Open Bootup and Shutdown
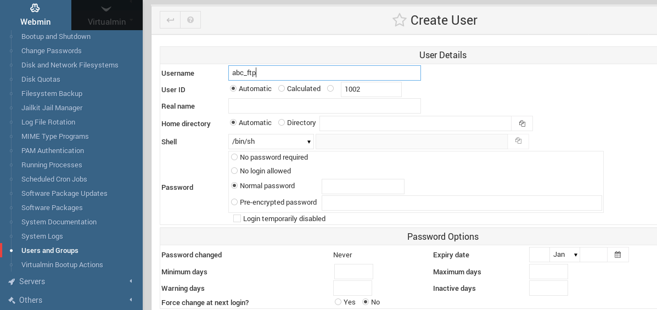Image resolution: width=657 pixels, height=310 pixels. (x=56, y=36)
